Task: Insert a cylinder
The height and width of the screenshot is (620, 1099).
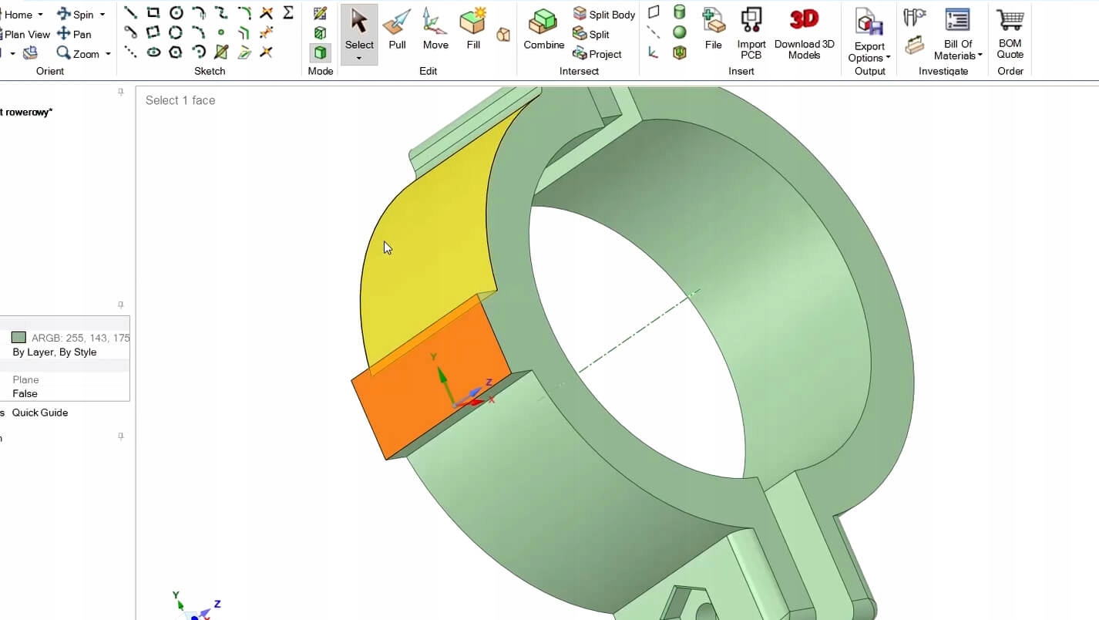Action: click(x=680, y=12)
